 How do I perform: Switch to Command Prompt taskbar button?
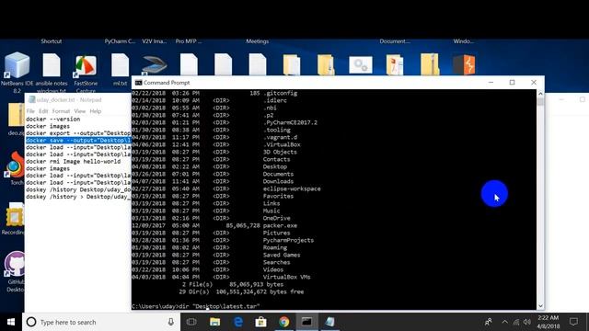[x=306, y=322]
